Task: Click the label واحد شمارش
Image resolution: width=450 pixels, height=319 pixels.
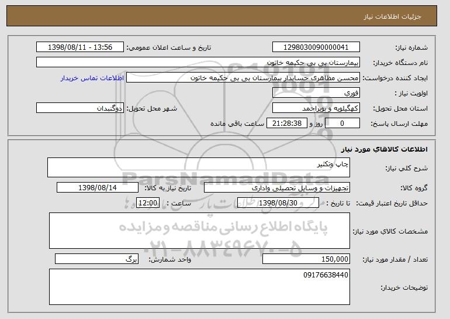Action: (169, 259)
